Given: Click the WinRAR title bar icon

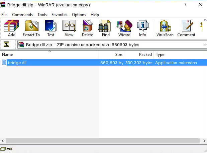Looking at the screenshot, I should coord(3,4).
